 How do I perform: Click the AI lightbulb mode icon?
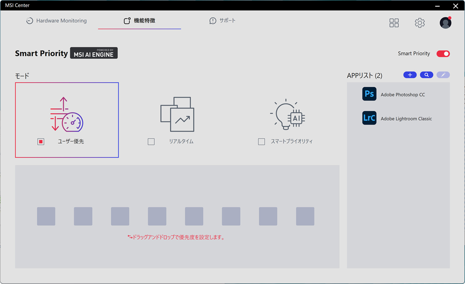click(x=287, y=114)
